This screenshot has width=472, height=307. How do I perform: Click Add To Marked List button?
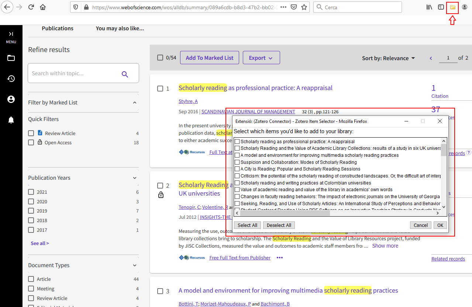210,58
